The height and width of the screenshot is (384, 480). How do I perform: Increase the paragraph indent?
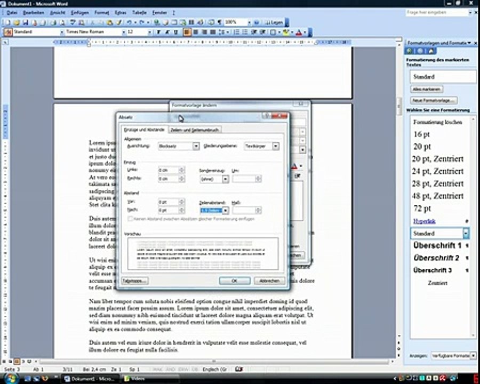click(x=262, y=32)
